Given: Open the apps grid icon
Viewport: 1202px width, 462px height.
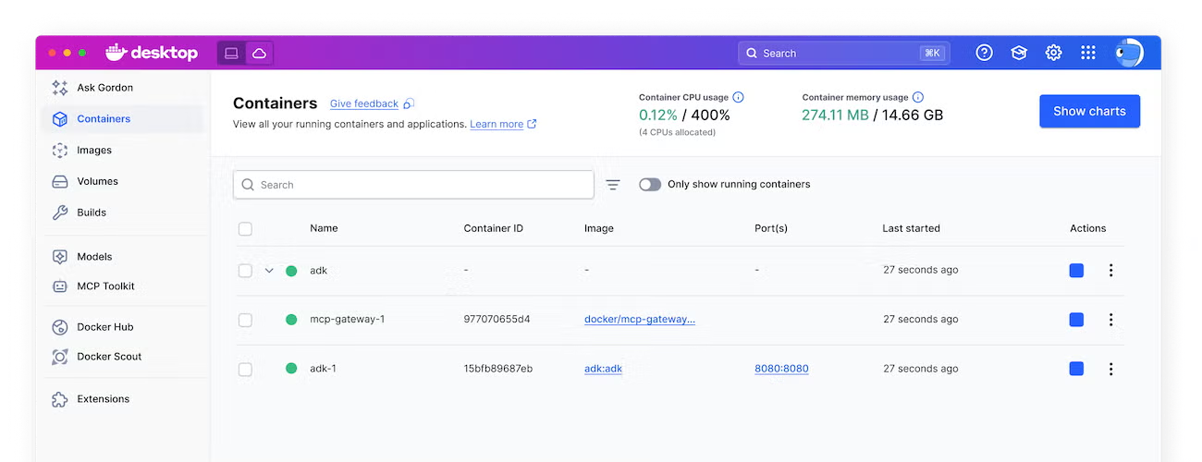Looking at the screenshot, I should [x=1088, y=54].
